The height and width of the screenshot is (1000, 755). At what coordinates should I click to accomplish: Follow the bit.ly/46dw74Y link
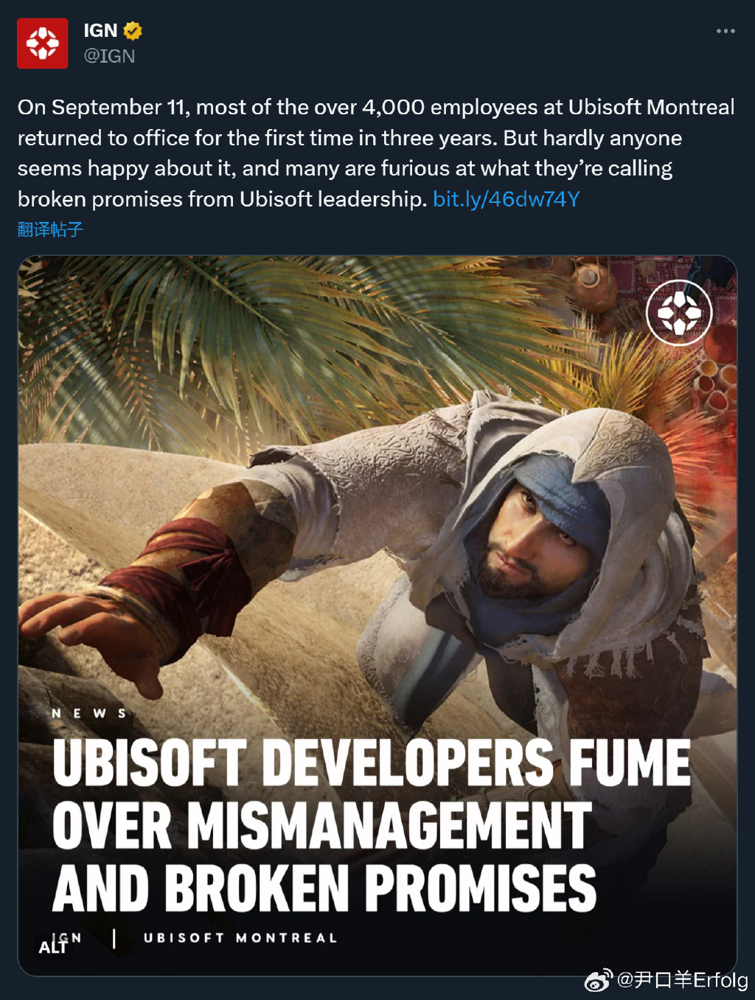pos(507,199)
